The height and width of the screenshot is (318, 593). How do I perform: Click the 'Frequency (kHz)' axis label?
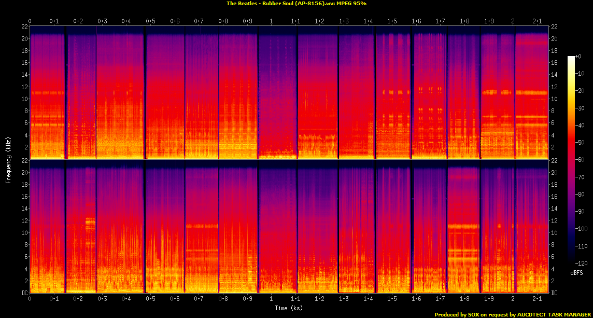pyautogui.click(x=8, y=160)
